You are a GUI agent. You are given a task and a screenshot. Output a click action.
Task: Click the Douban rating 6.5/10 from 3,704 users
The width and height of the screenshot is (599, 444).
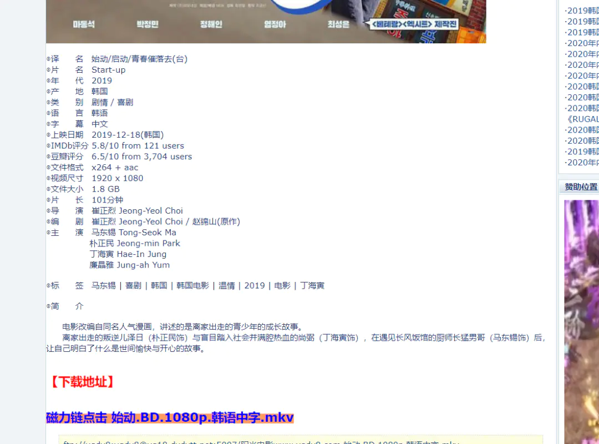[142, 157]
